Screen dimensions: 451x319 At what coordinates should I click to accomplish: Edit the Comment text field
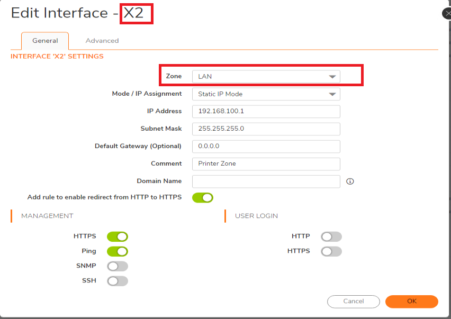(266, 164)
